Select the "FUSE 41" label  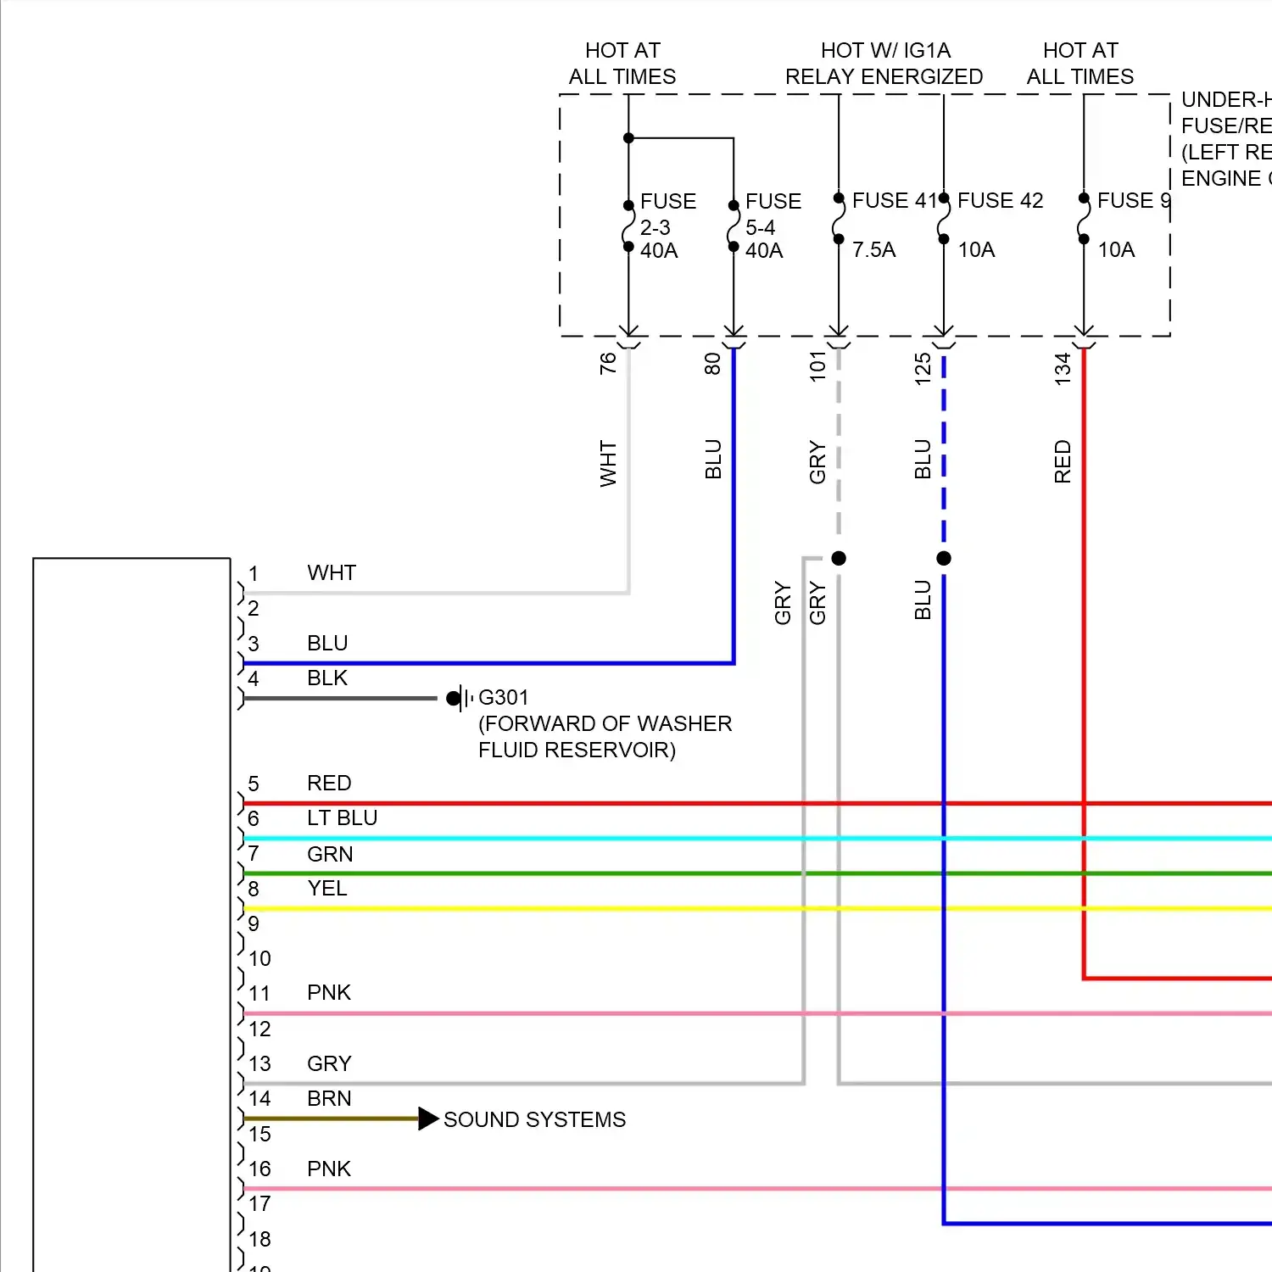click(x=896, y=200)
